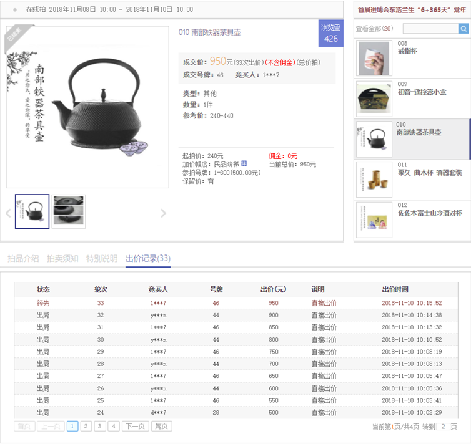
Task: Go to page 2 of bid records
Action: pos(86,426)
